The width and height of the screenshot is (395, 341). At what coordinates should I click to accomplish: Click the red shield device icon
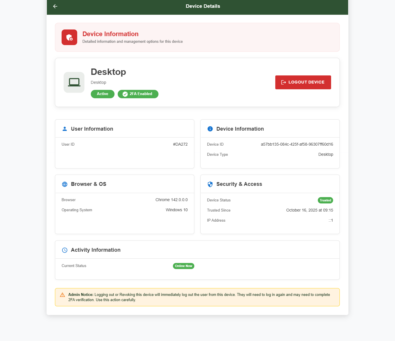(69, 37)
